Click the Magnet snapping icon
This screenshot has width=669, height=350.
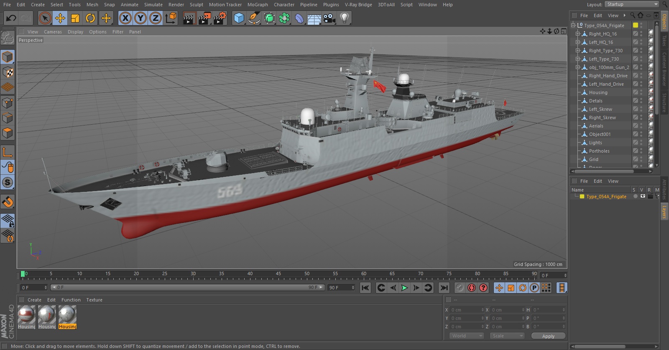[8, 202]
